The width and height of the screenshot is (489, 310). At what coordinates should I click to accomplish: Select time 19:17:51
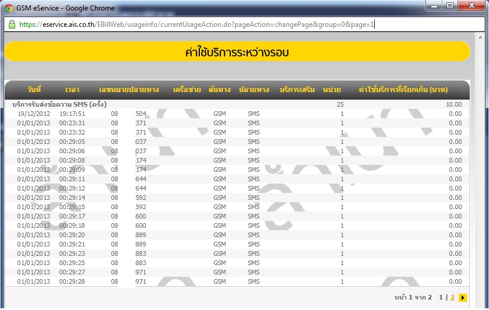coord(72,114)
